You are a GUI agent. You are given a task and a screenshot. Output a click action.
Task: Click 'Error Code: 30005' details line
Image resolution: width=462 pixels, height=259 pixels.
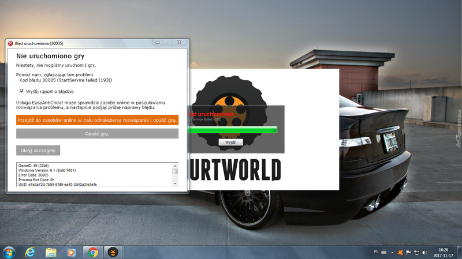33,175
